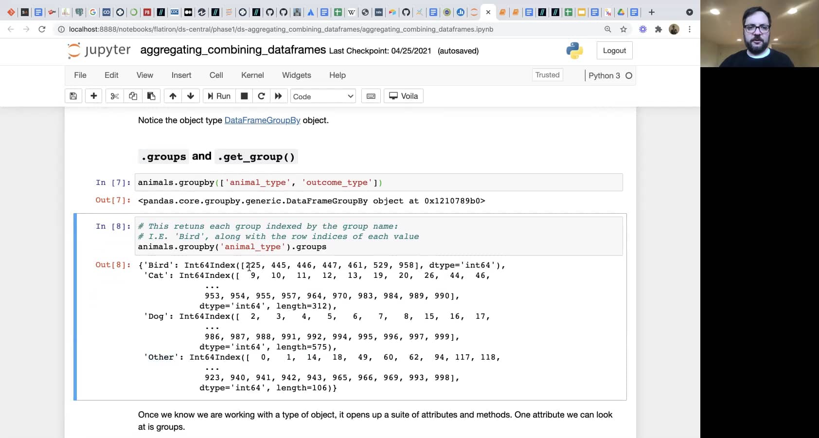
Task: Click the save and checkpoint icon
Action: point(73,96)
